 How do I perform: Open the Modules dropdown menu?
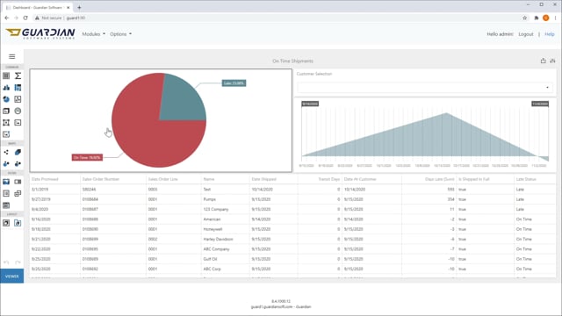pos(94,34)
